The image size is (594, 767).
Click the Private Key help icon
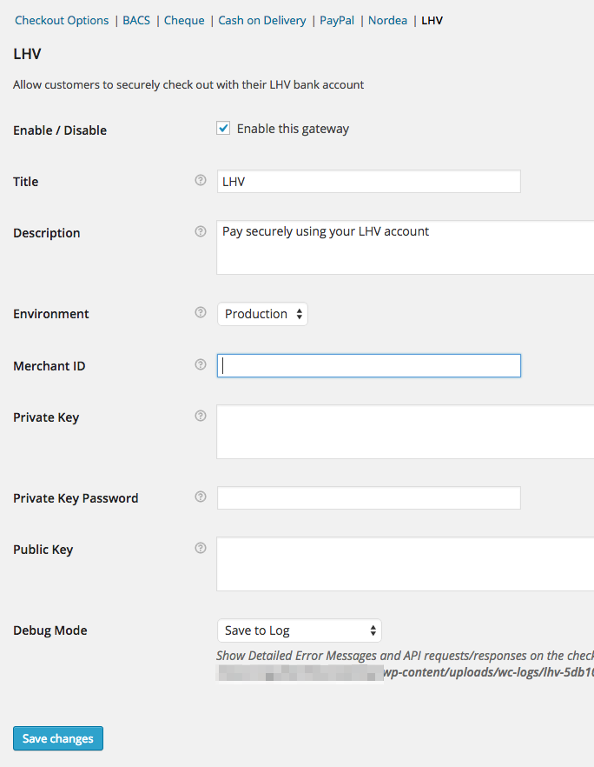(x=201, y=417)
